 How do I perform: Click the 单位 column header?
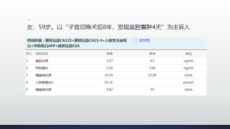[189, 54]
